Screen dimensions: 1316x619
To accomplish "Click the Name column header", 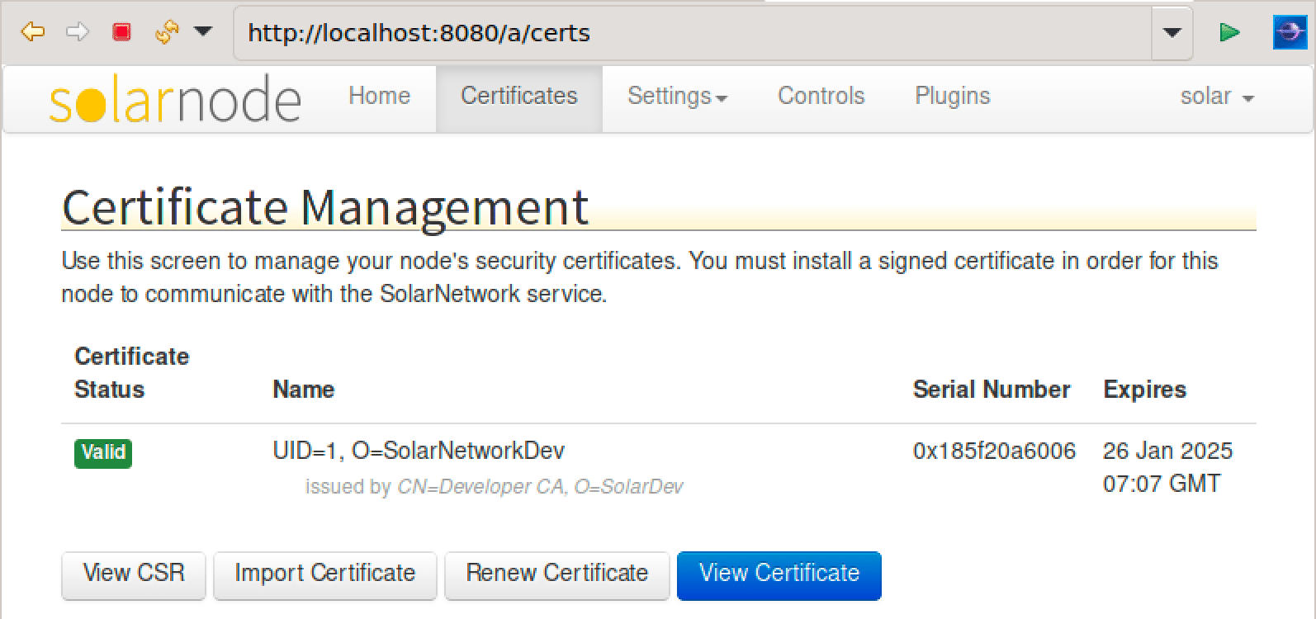I will [x=304, y=390].
